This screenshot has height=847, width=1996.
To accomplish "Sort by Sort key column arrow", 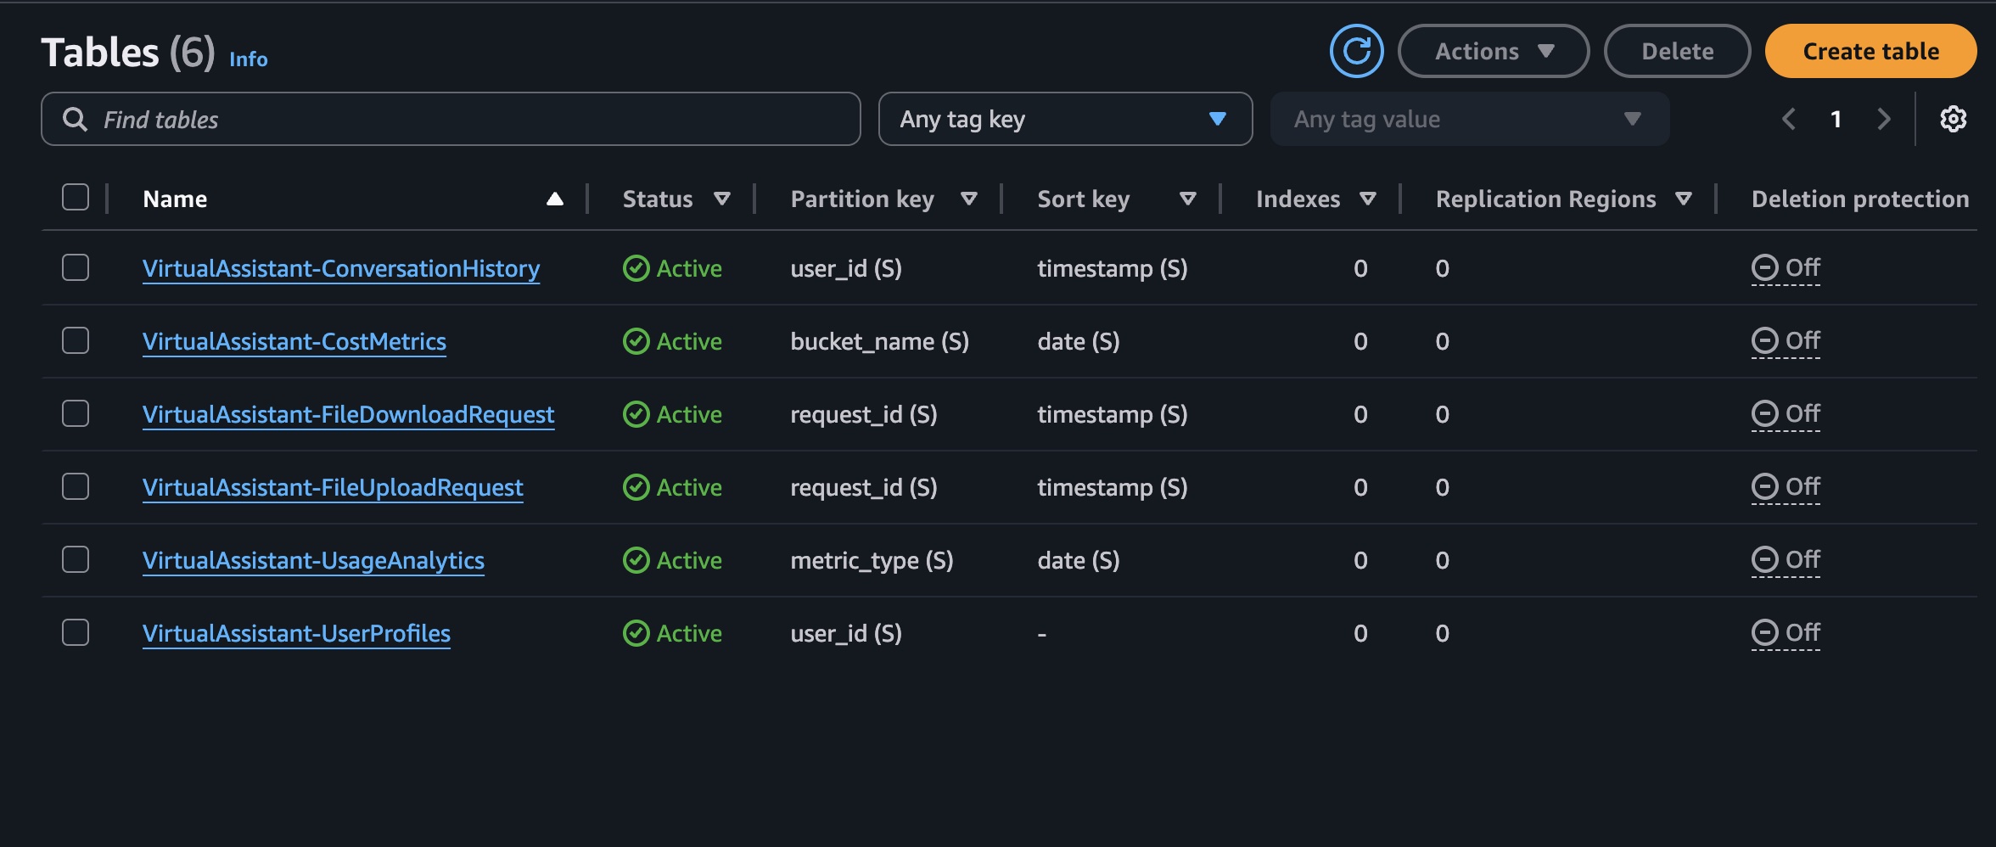I will click(1187, 199).
